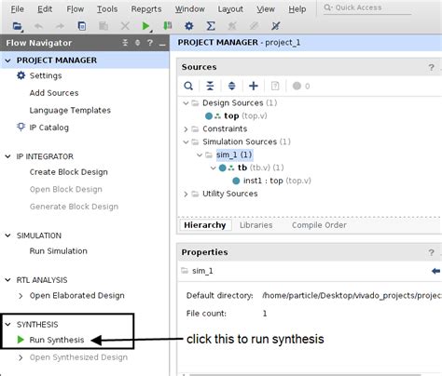Click the paste toolbar icon
The image size is (442, 376).
click(x=104, y=26)
